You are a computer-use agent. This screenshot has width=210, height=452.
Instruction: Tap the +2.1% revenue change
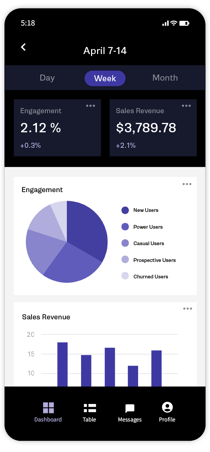coord(126,145)
